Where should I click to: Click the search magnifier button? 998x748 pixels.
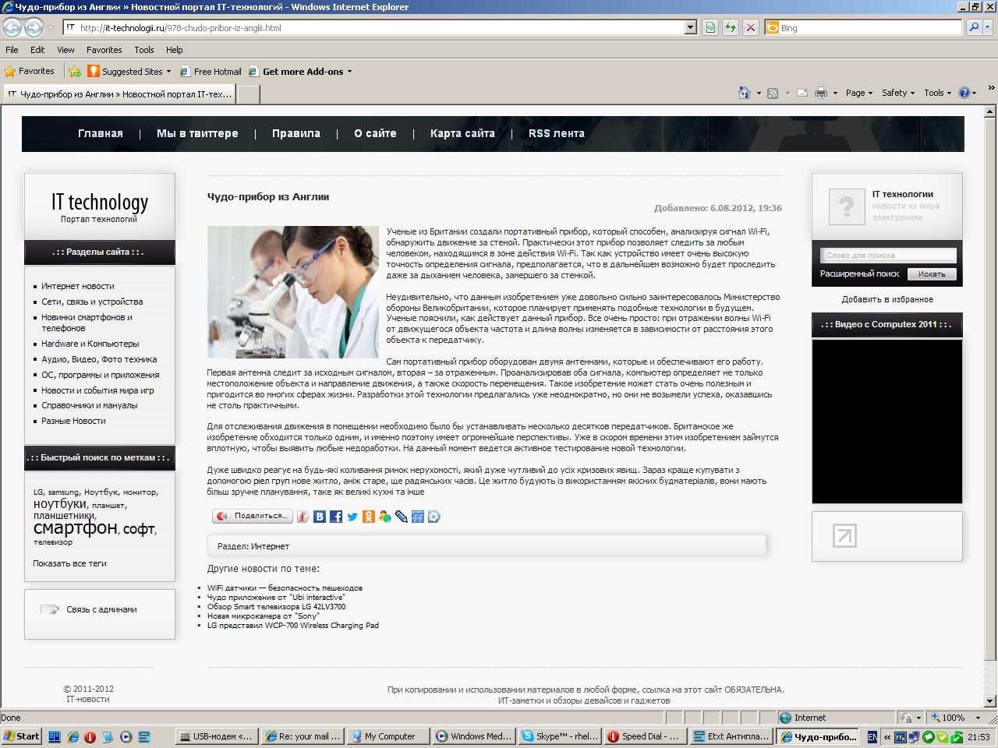(974, 27)
